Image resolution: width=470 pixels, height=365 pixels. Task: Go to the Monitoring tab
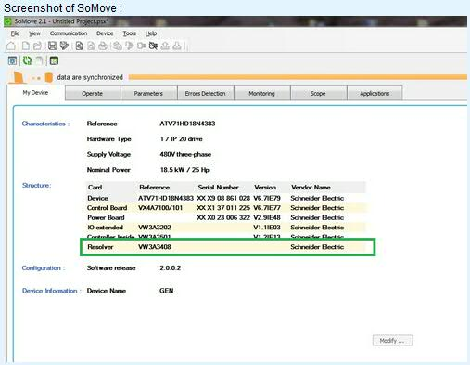[261, 94]
